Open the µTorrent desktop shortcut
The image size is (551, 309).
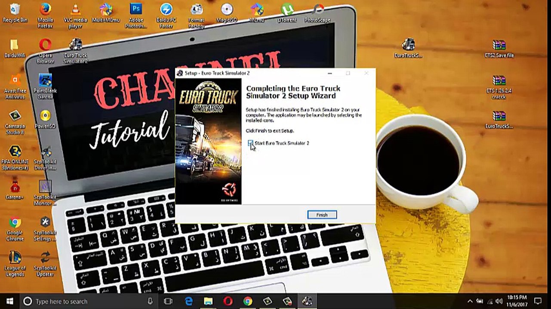click(287, 13)
